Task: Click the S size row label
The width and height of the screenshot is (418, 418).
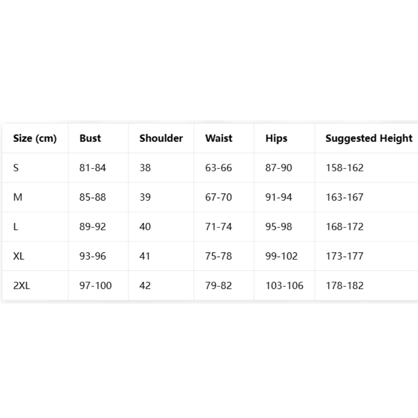Action: [16, 168]
